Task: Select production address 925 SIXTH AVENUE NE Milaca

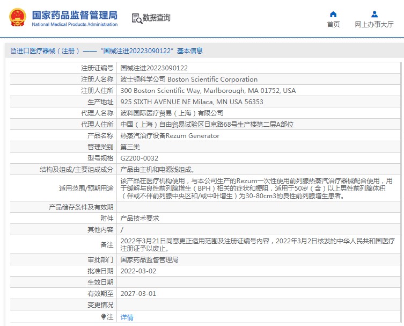Action: [192, 102]
